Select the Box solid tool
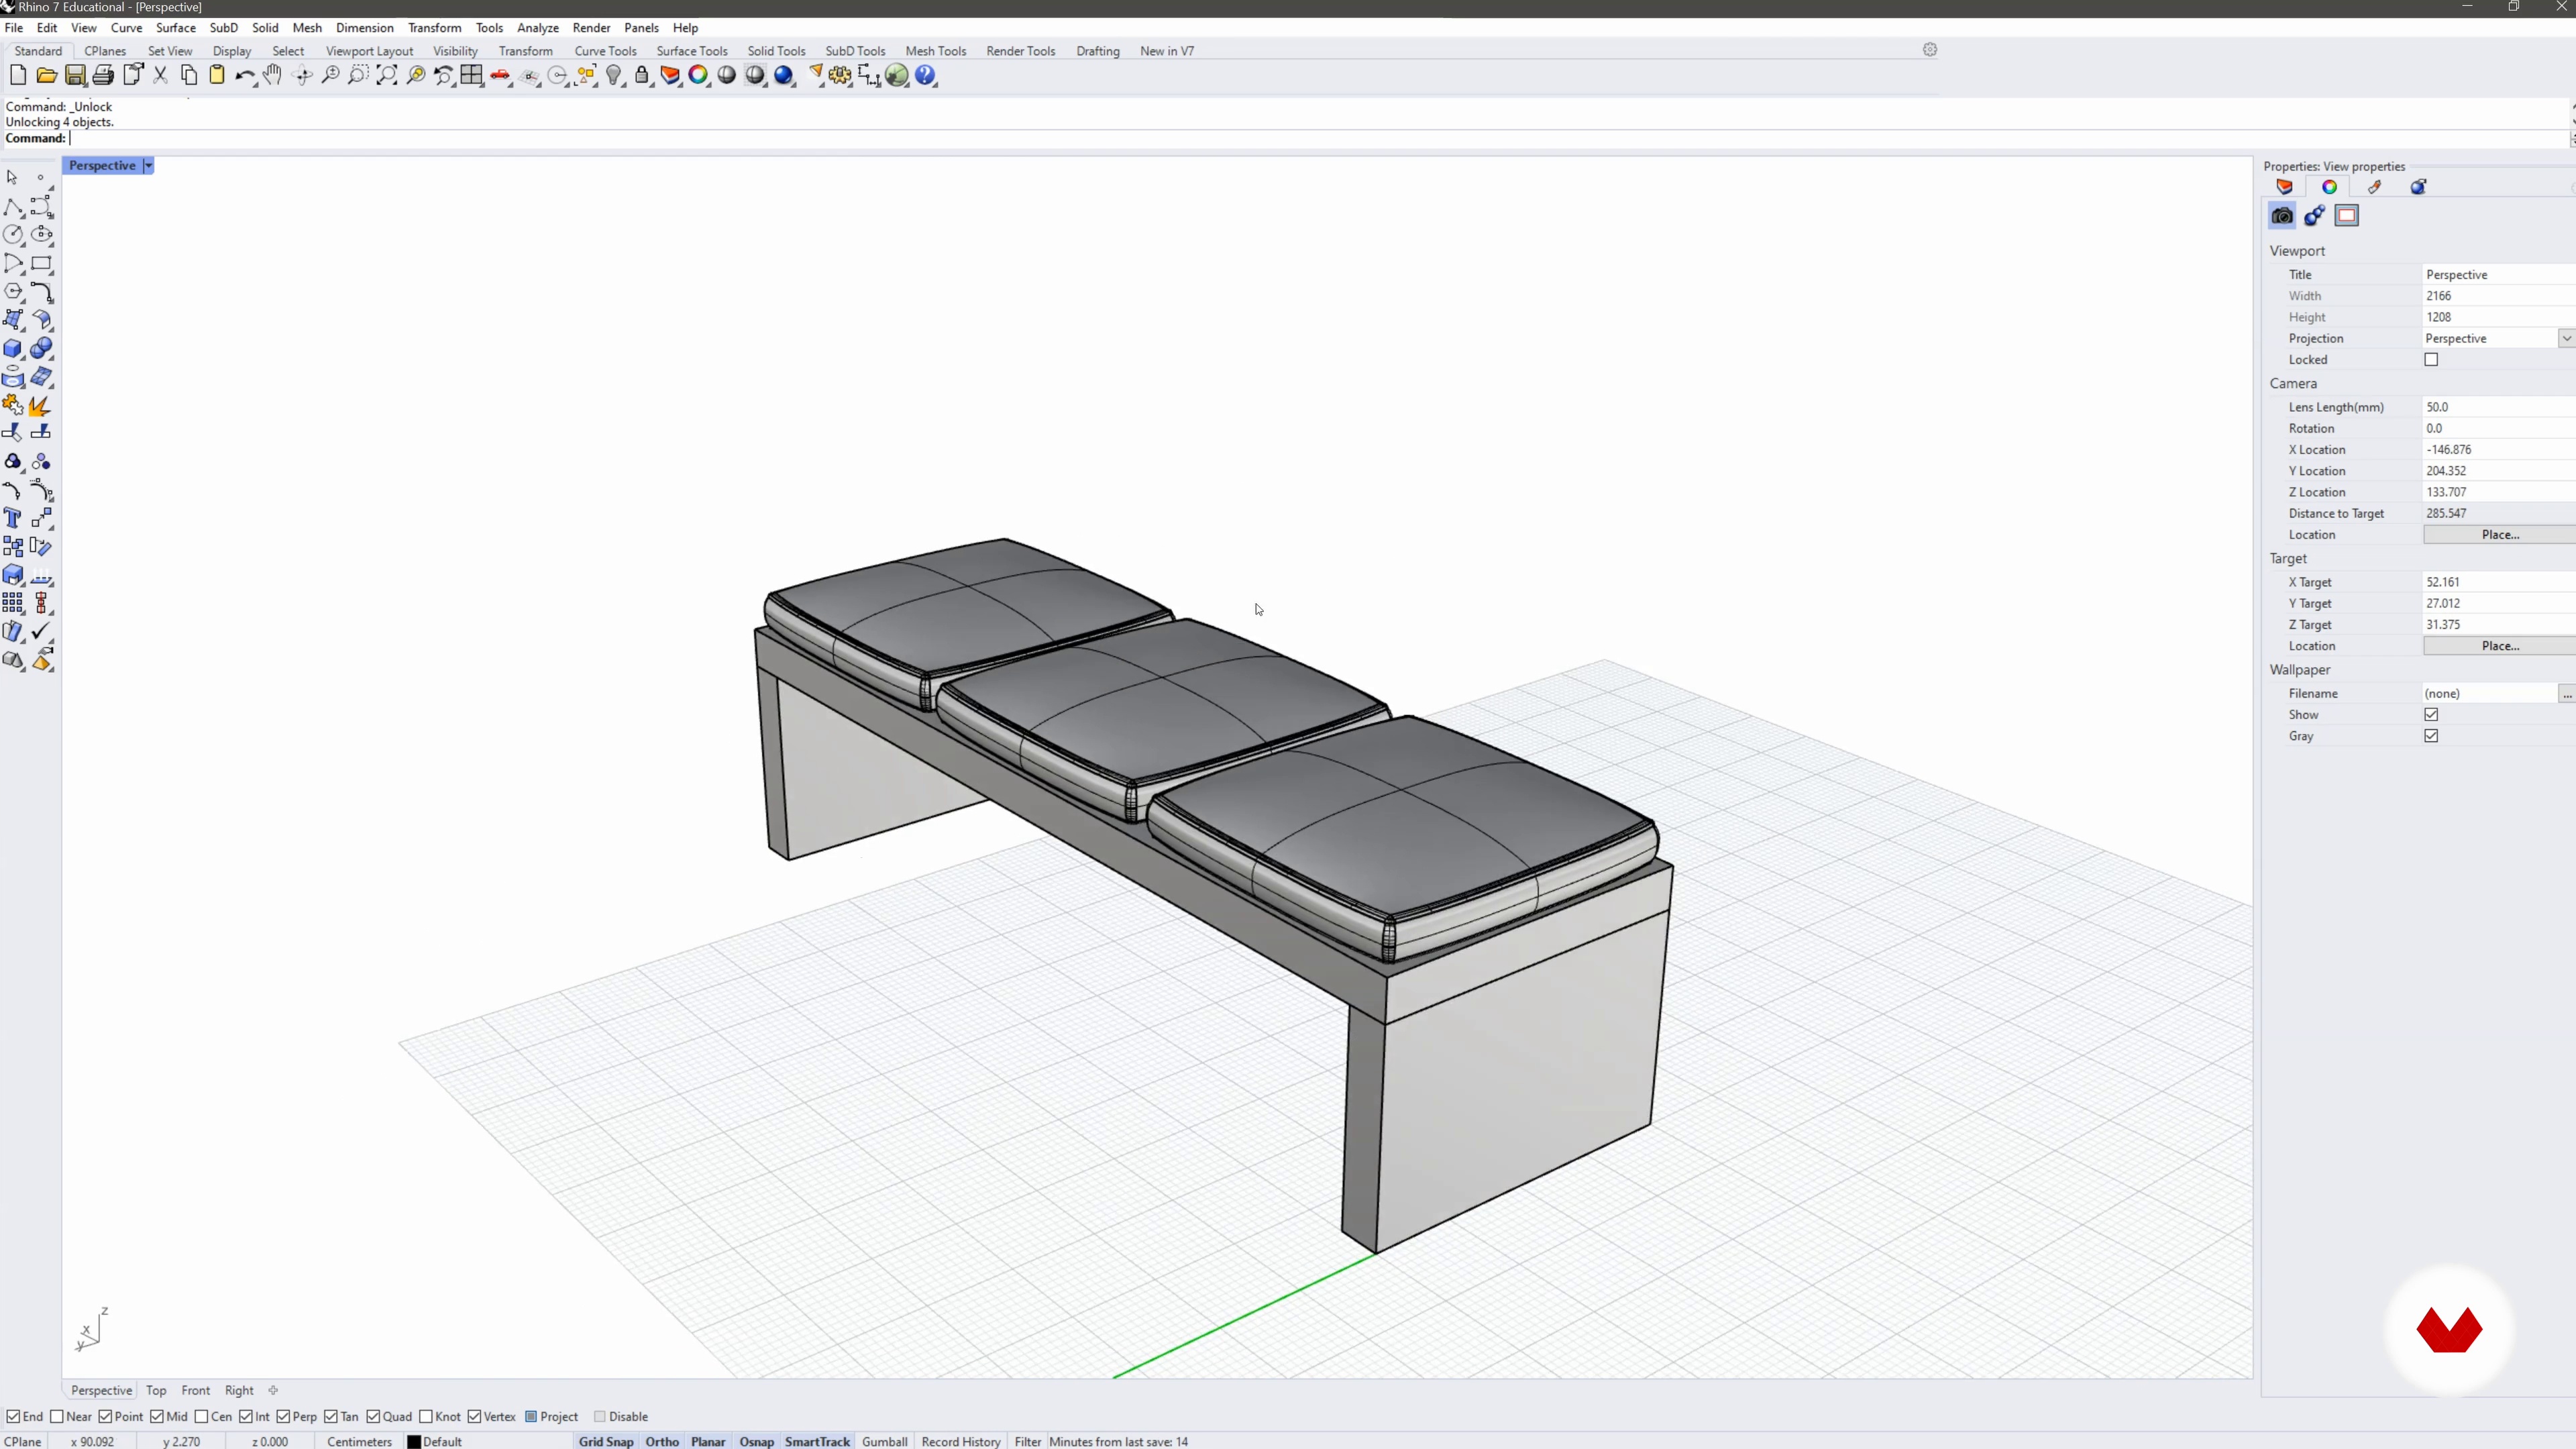This screenshot has height=1449, width=2576. (x=13, y=349)
